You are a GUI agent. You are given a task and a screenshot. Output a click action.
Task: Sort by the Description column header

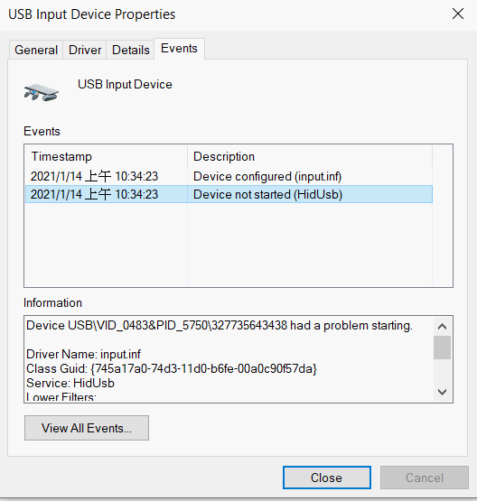click(310, 156)
